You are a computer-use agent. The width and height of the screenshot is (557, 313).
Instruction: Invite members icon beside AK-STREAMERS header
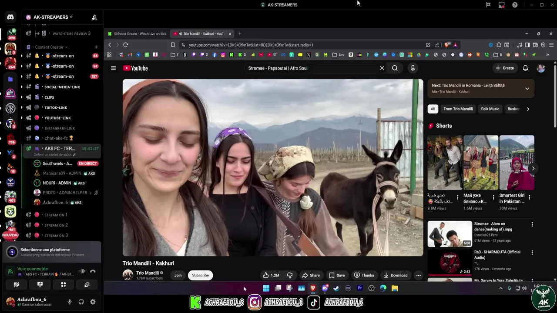point(94,17)
